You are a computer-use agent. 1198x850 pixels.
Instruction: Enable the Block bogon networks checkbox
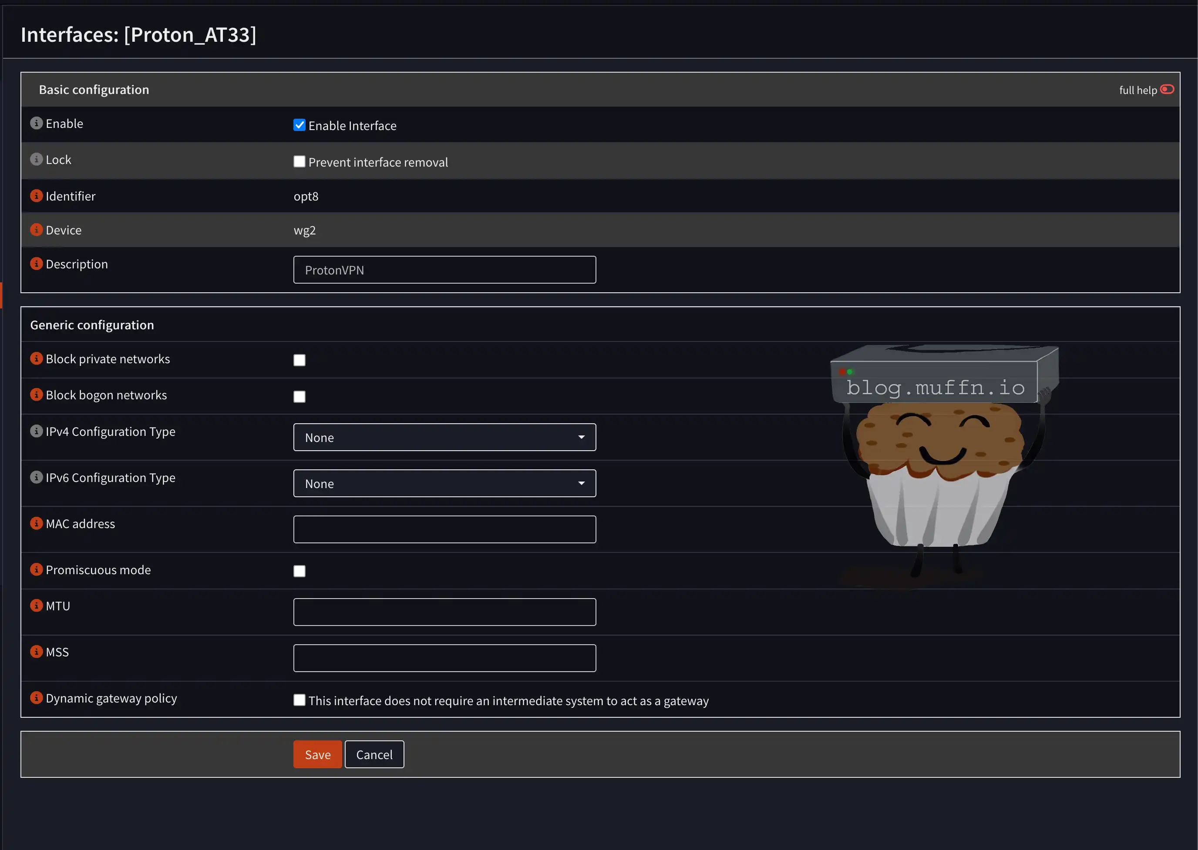[x=299, y=397]
